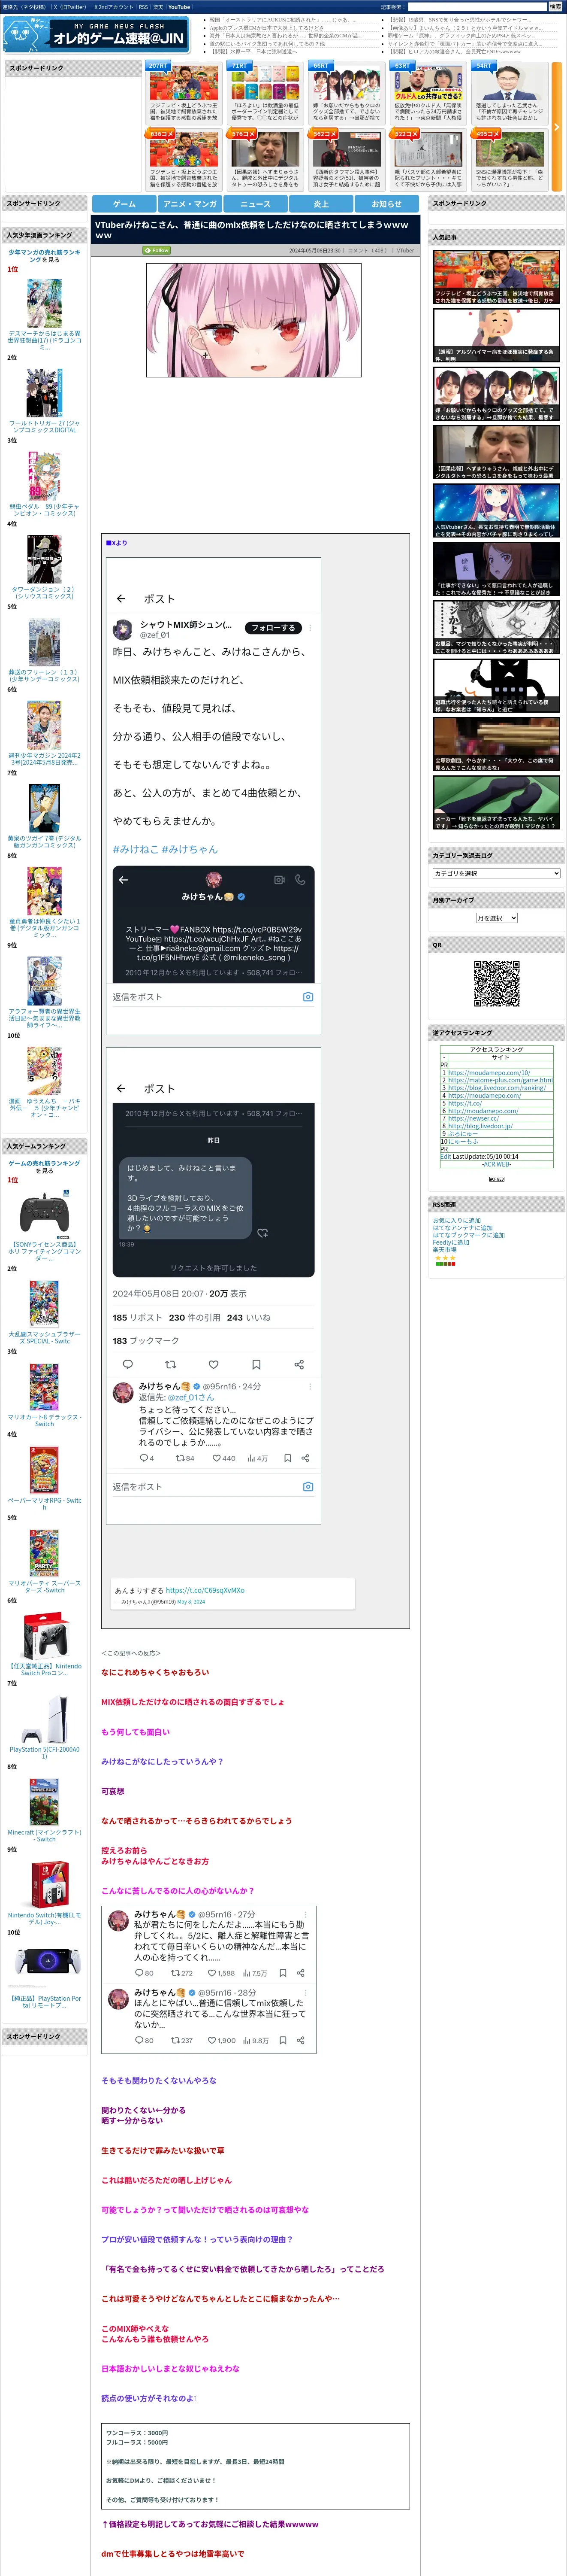
Task: Click the シャウトMIX師シュン avatar icon
Action: (123, 630)
